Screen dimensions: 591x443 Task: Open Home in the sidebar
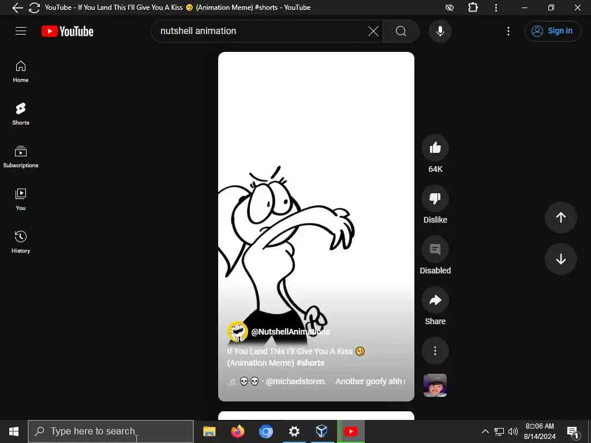coord(21,72)
